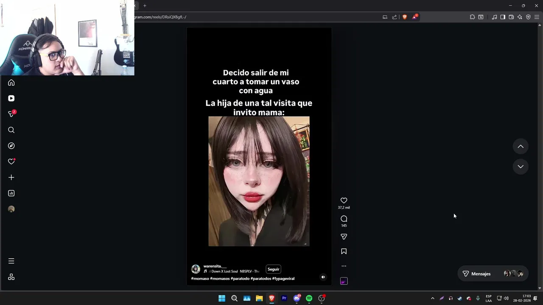Open Discord from the taskbar
The height and width of the screenshot is (305, 543).
[297, 298]
